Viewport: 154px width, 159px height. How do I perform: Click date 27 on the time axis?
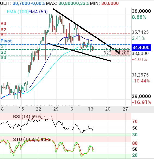click(125, 109)
